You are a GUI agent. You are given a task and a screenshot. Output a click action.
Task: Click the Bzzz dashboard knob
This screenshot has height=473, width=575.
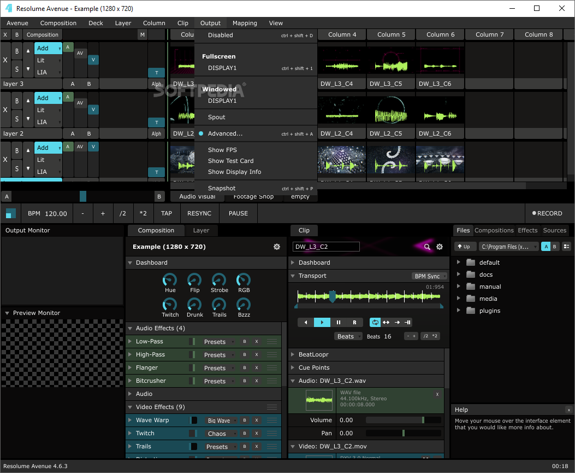[x=244, y=305]
